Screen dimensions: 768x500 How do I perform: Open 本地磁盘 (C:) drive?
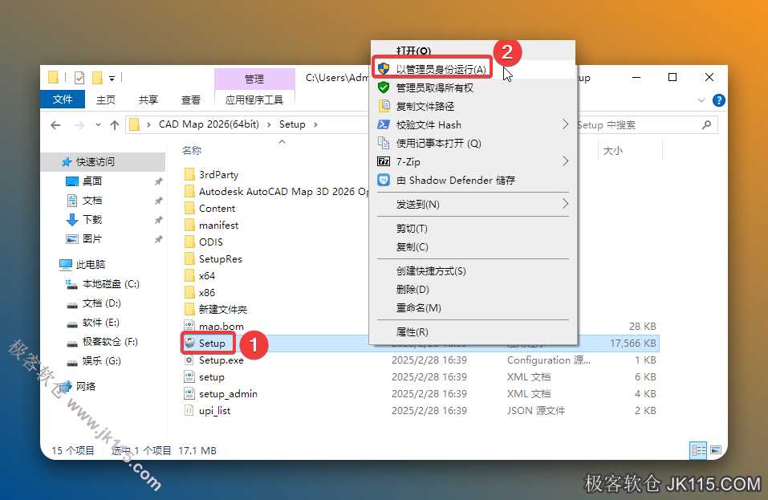(x=110, y=284)
